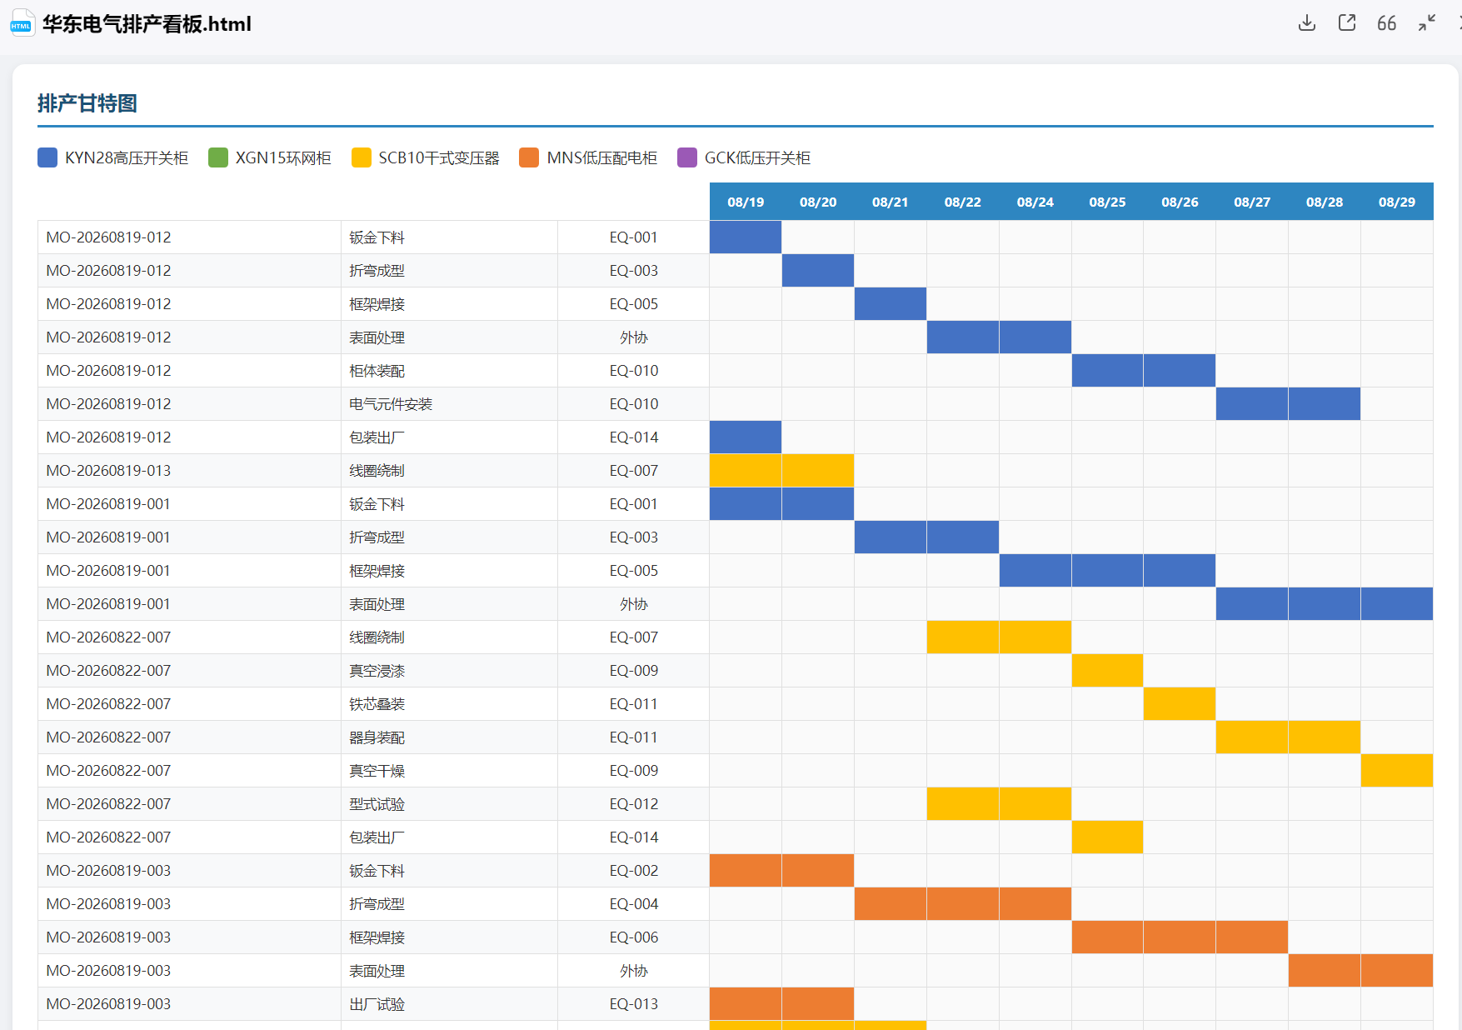Click the EQ-012 equipment cell
Viewport: 1462px width, 1030px height.
point(634,804)
